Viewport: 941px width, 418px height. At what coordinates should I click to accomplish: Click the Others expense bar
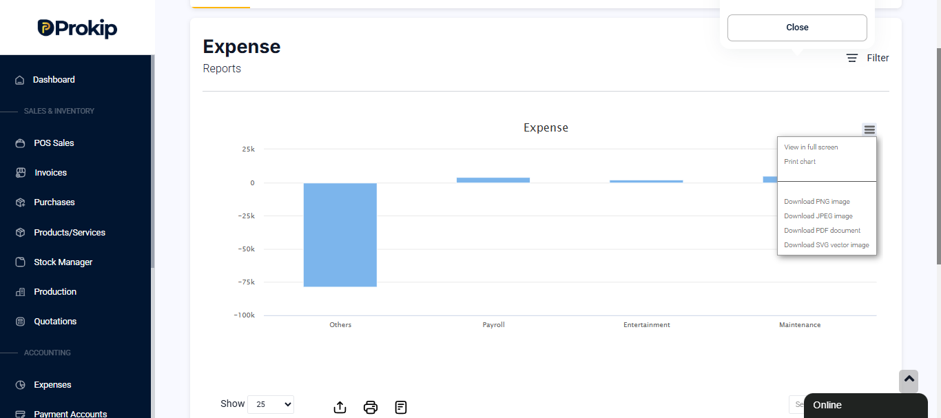pos(340,235)
